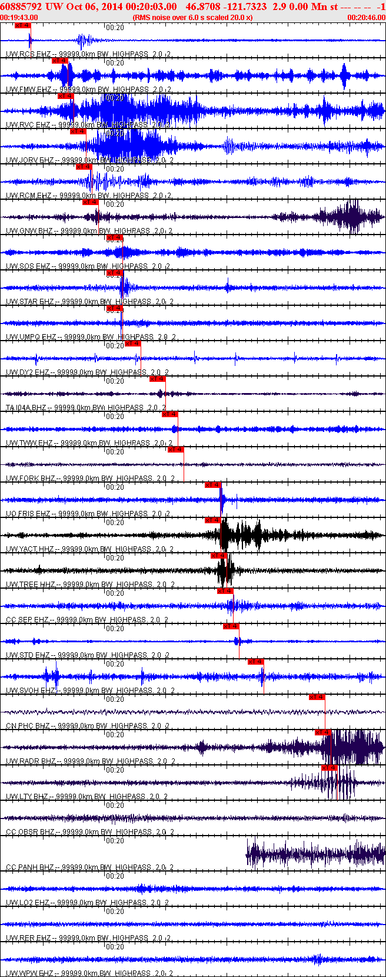The width and height of the screenshot is (386, 977).
Task: Click the UW.FMW EHZ station label
Action: pos(29,90)
